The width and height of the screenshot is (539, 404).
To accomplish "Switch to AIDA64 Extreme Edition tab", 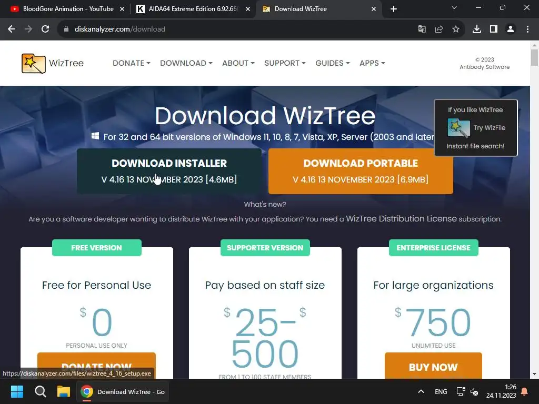I will pyautogui.click(x=193, y=9).
